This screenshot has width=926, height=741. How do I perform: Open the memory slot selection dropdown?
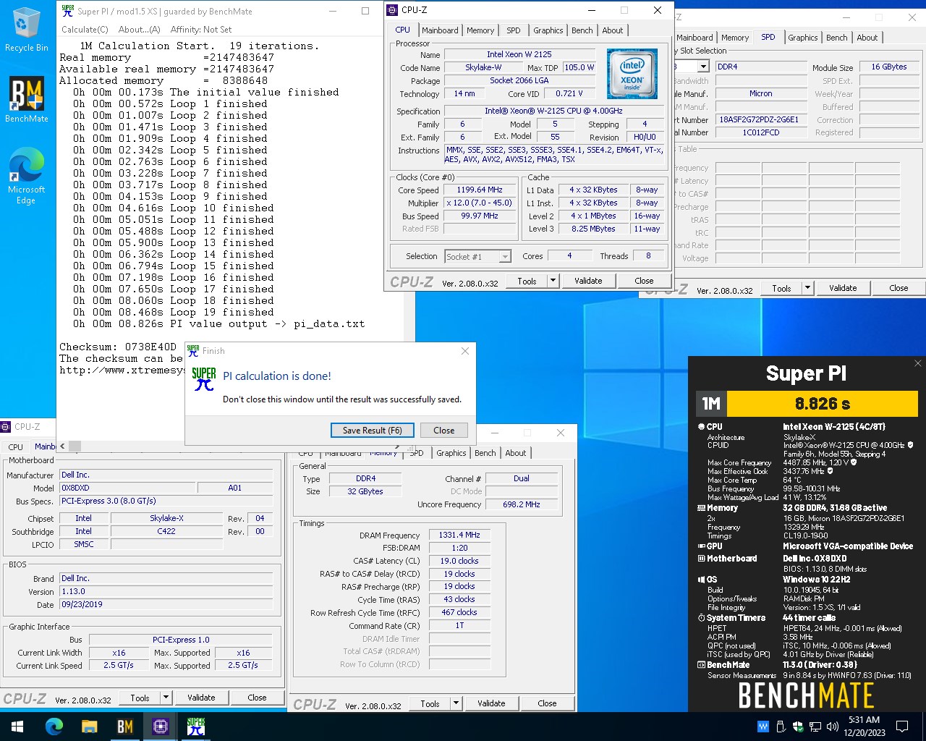click(702, 67)
